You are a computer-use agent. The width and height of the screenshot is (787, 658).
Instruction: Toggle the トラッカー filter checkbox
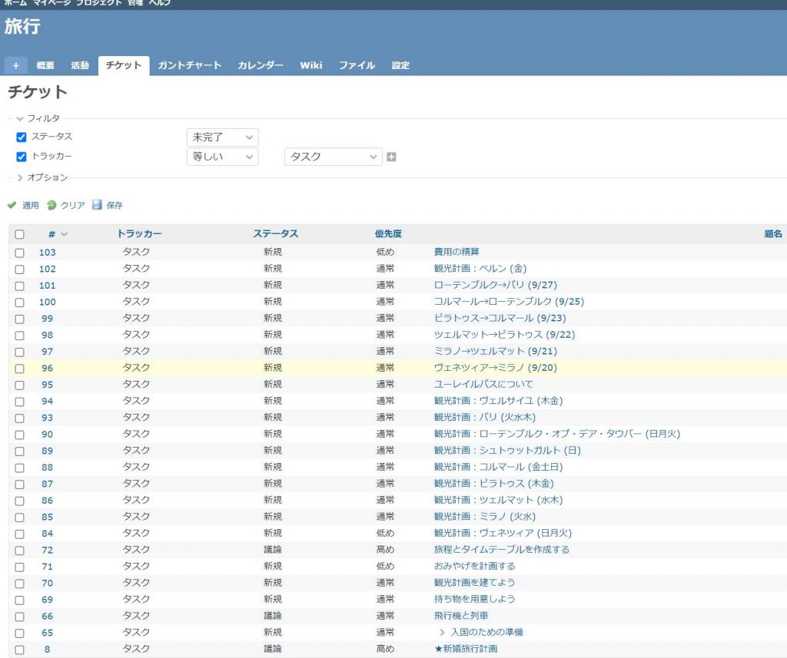pos(21,157)
